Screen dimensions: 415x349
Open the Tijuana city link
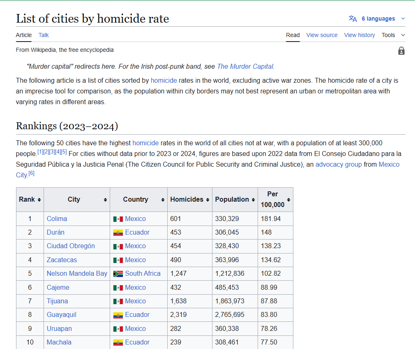[57, 301]
